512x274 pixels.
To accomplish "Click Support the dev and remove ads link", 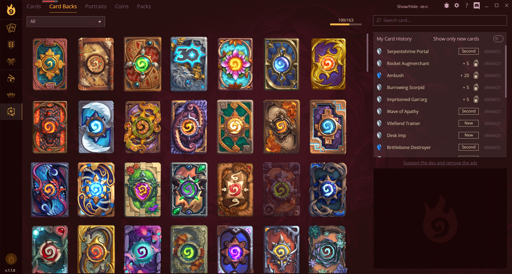I will (440, 163).
